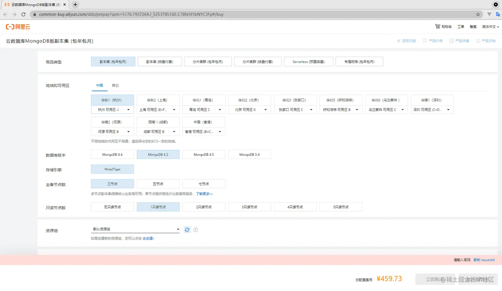Screen dimensions: 502x291
Task: Click 复制 requestId link
Action: [x=484, y=260]
